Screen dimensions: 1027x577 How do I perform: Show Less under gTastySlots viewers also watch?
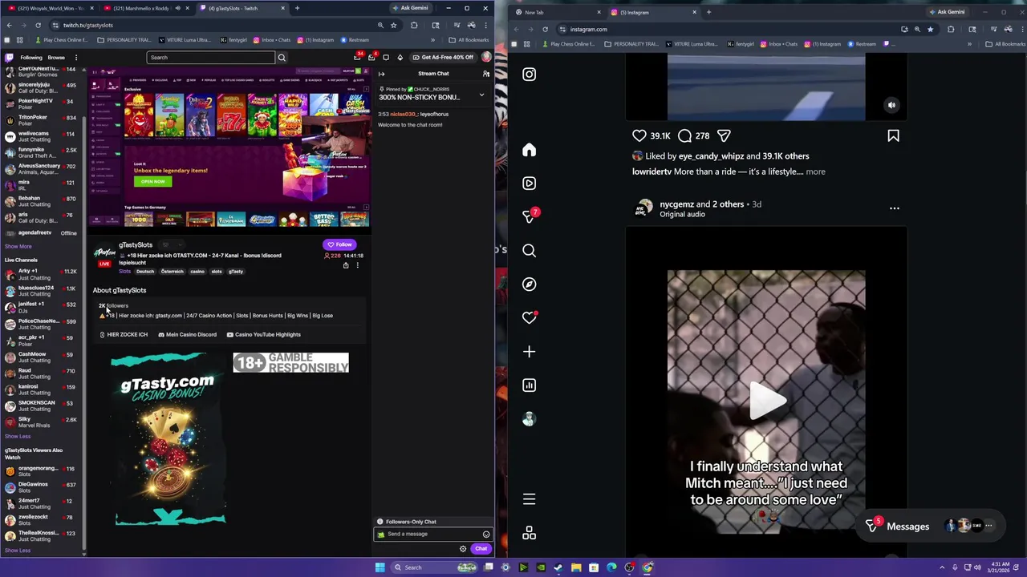18,551
